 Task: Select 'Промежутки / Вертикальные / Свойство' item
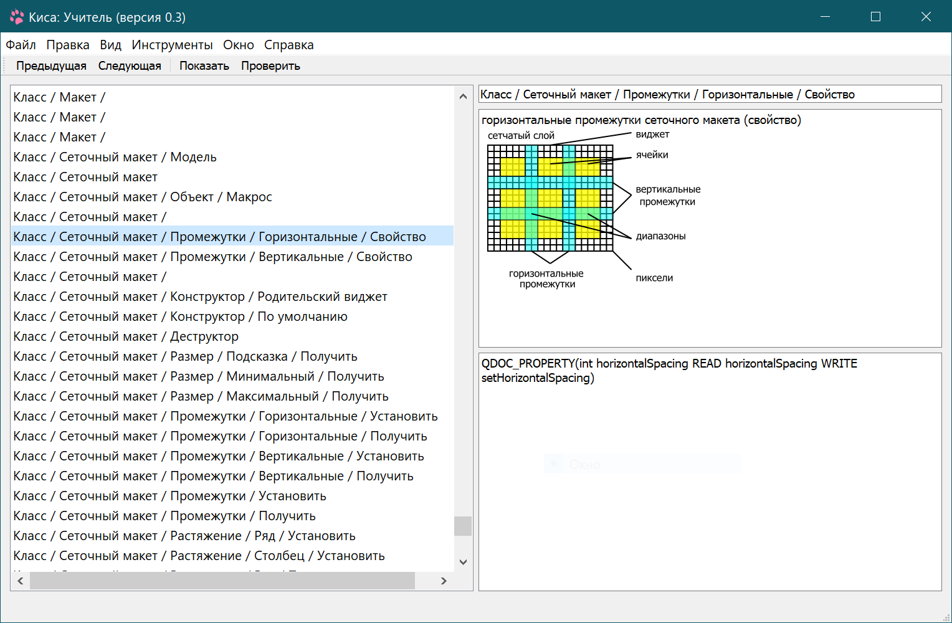pos(212,257)
